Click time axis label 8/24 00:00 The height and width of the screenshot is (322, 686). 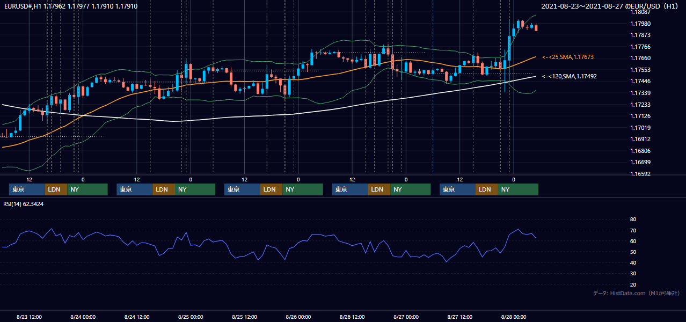coord(83,317)
